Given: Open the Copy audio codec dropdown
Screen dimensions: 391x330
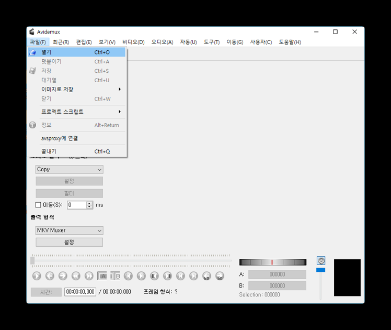Looking at the screenshot, I should pos(70,169).
